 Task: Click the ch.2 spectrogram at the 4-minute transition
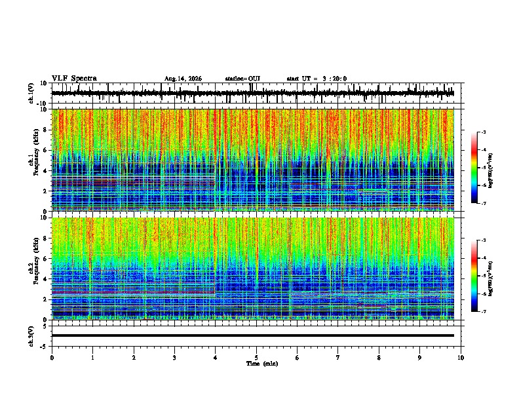point(216,269)
